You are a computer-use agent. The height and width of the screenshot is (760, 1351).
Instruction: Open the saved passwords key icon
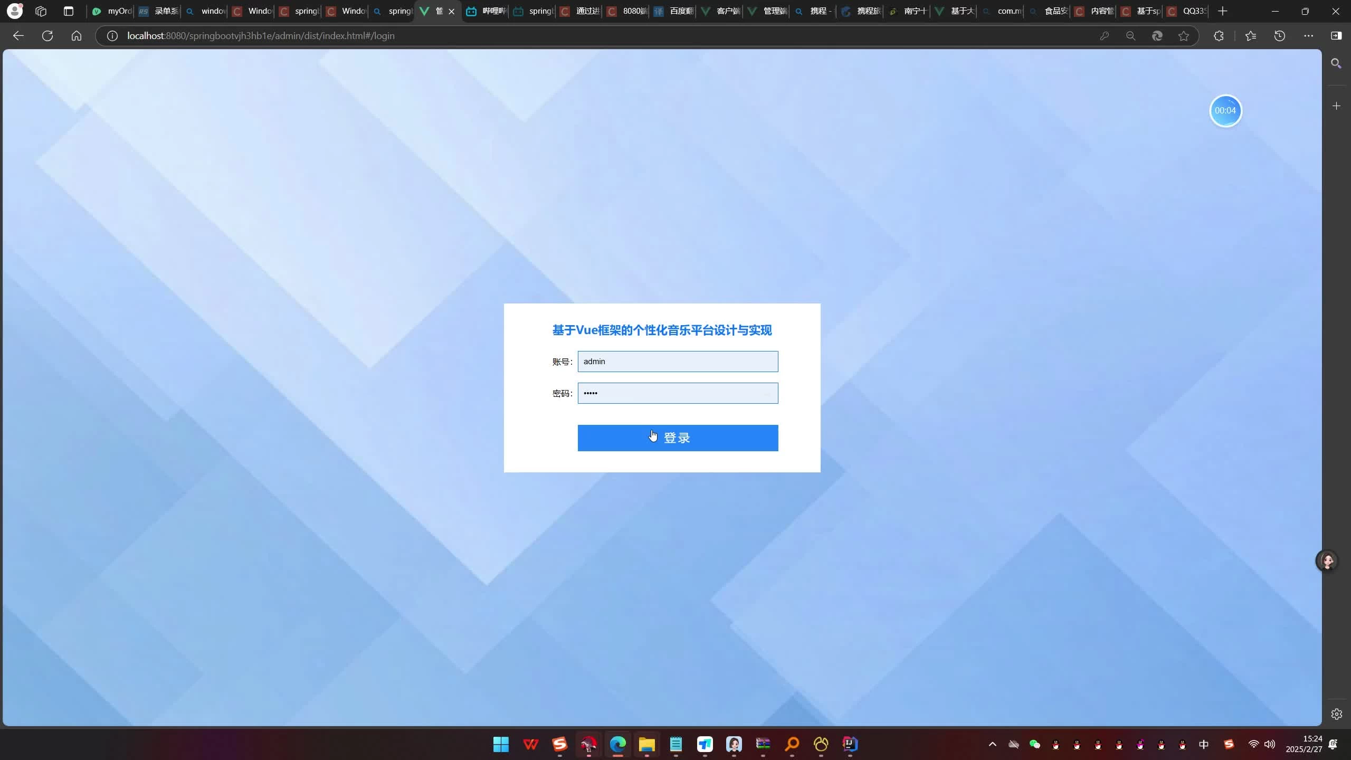(x=1105, y=36)
